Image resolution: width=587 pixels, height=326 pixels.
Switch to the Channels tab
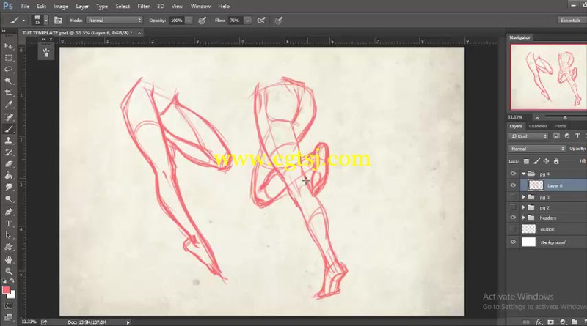point(538,126)
